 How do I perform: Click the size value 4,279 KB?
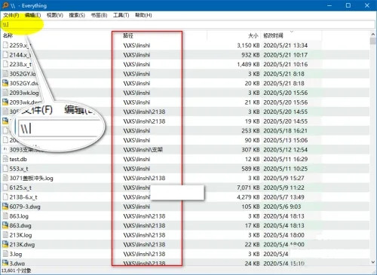tap(248, 197)
